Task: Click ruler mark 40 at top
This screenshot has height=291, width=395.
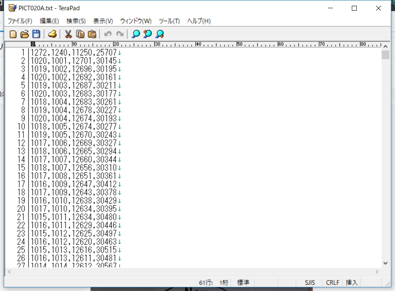Action: [198, 44]
